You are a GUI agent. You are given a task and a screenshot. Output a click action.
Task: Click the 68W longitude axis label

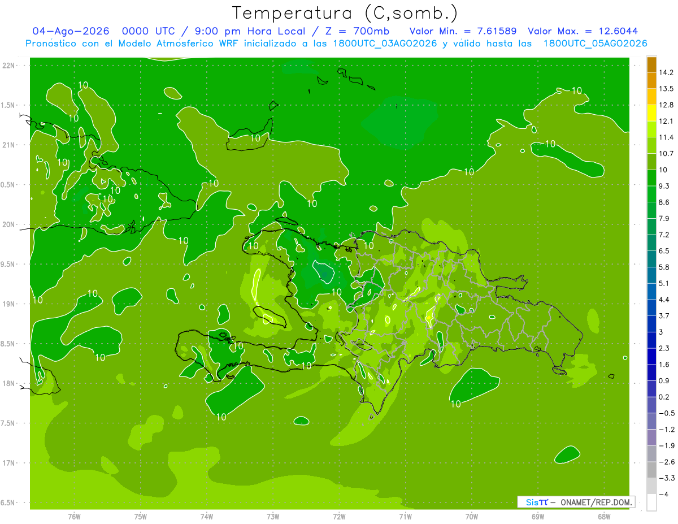click(x=603, y=516)
